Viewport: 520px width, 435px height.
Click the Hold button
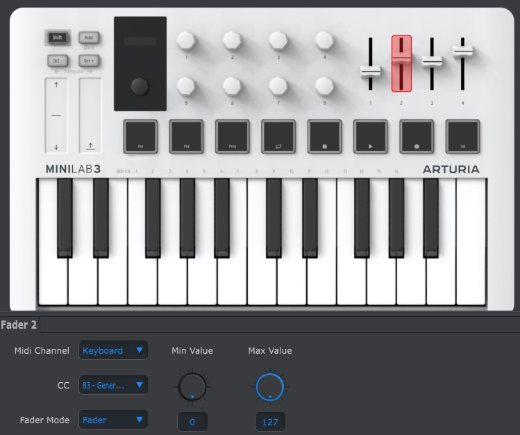89,38
